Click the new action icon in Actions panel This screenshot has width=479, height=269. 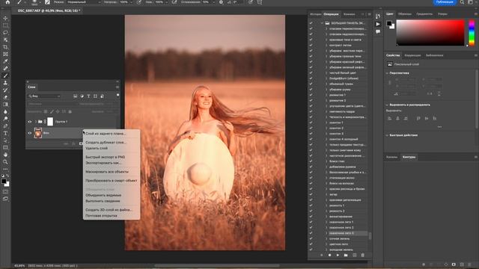[354, 255]
